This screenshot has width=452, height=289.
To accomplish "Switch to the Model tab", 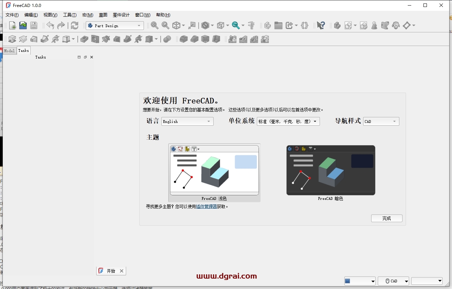I will tap(9, 51).
